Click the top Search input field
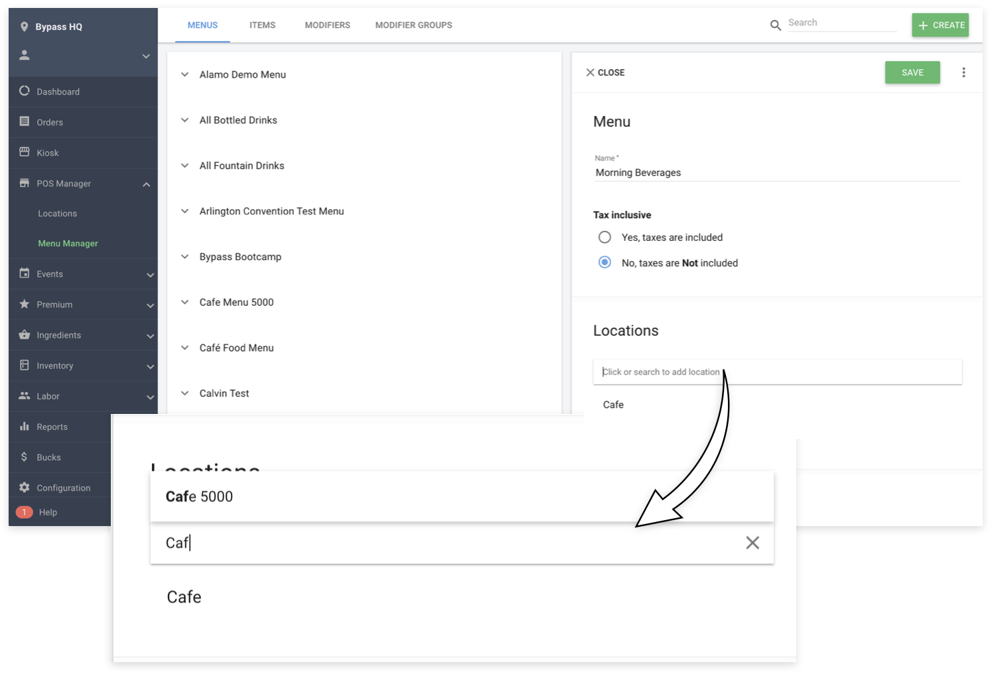The image size is (994, 678). tap(842, 23)
